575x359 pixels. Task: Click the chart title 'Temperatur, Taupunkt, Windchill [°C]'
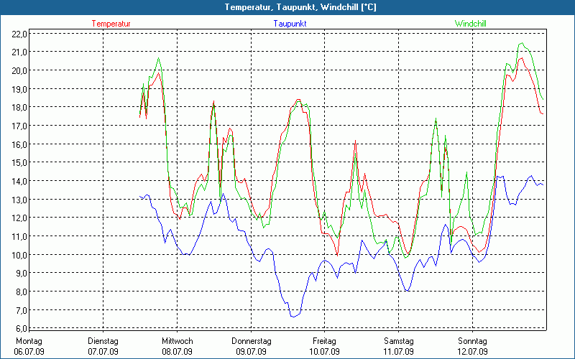coord(300,7)
